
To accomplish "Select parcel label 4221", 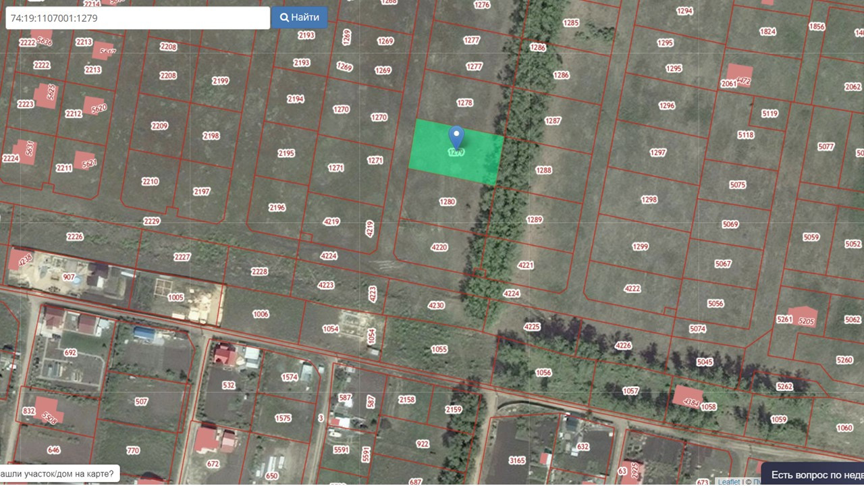I will (526, 265).
